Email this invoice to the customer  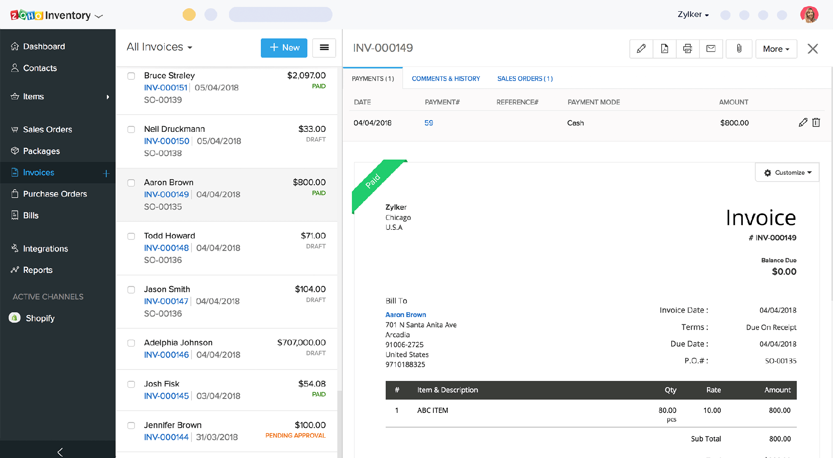point(711,49)
